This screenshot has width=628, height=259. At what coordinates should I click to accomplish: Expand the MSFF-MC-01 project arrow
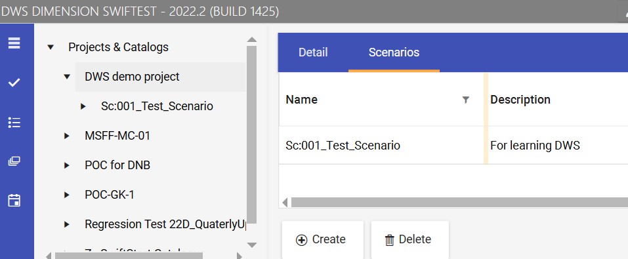pos(67,136)
